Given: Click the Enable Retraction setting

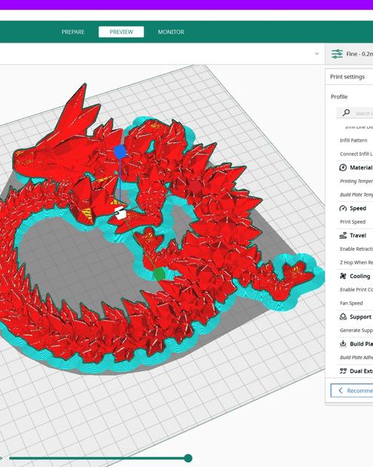Looking at the screenshot, I should coord(356,249).
